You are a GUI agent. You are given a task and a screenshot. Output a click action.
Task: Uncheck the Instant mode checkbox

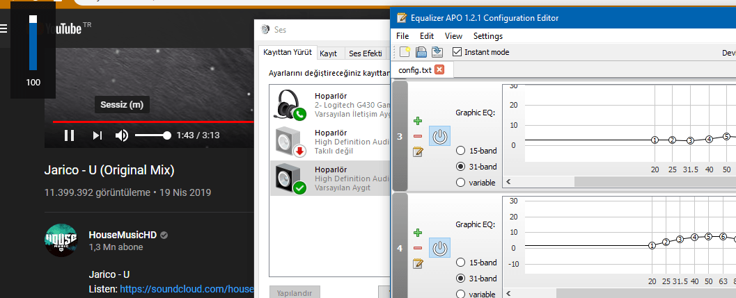tap(457, 52)
